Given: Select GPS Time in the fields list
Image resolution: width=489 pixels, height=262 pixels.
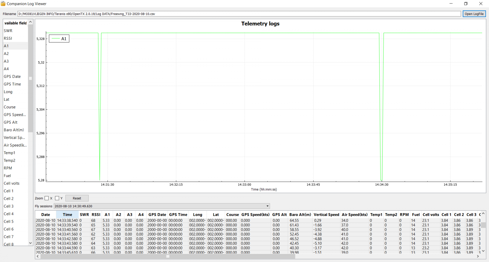Looking at the screenshot, I should click(15, 84).
